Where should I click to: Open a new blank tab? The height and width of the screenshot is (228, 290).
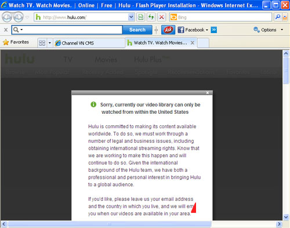pyautogui.click(x=203, y=43)
